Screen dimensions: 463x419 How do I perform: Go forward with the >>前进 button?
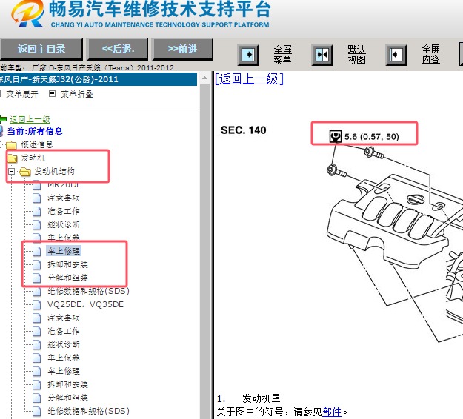point(182,49)
